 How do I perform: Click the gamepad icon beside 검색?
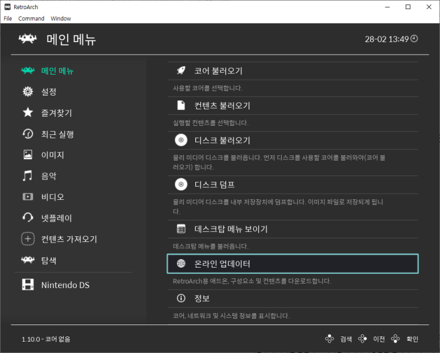tap(330, 339)
